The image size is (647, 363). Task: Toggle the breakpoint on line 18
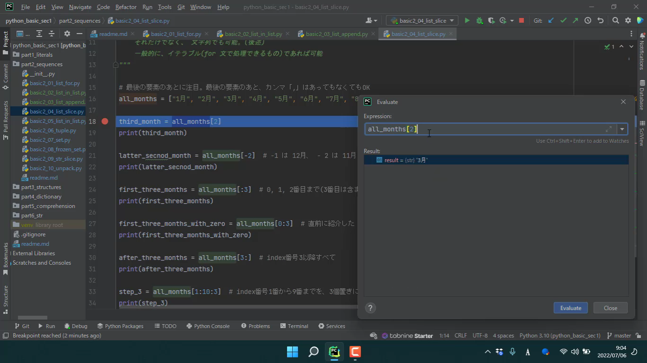point(105,121)
